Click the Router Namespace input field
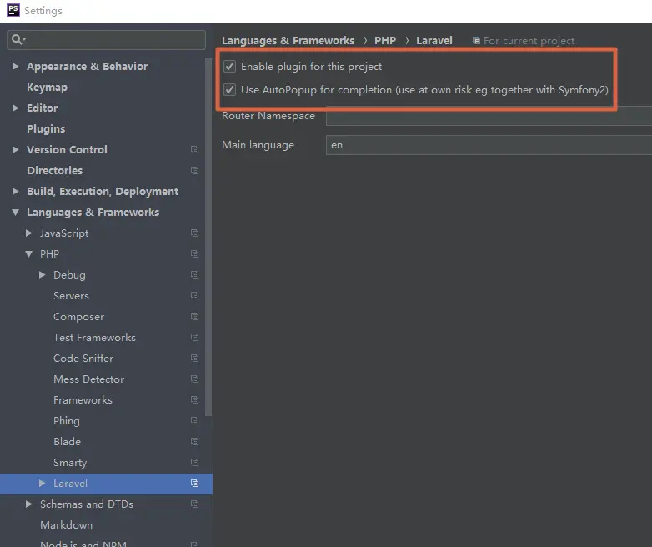Image resolution: width=652 pixels, height=547 pixels. tap(489, 116)
